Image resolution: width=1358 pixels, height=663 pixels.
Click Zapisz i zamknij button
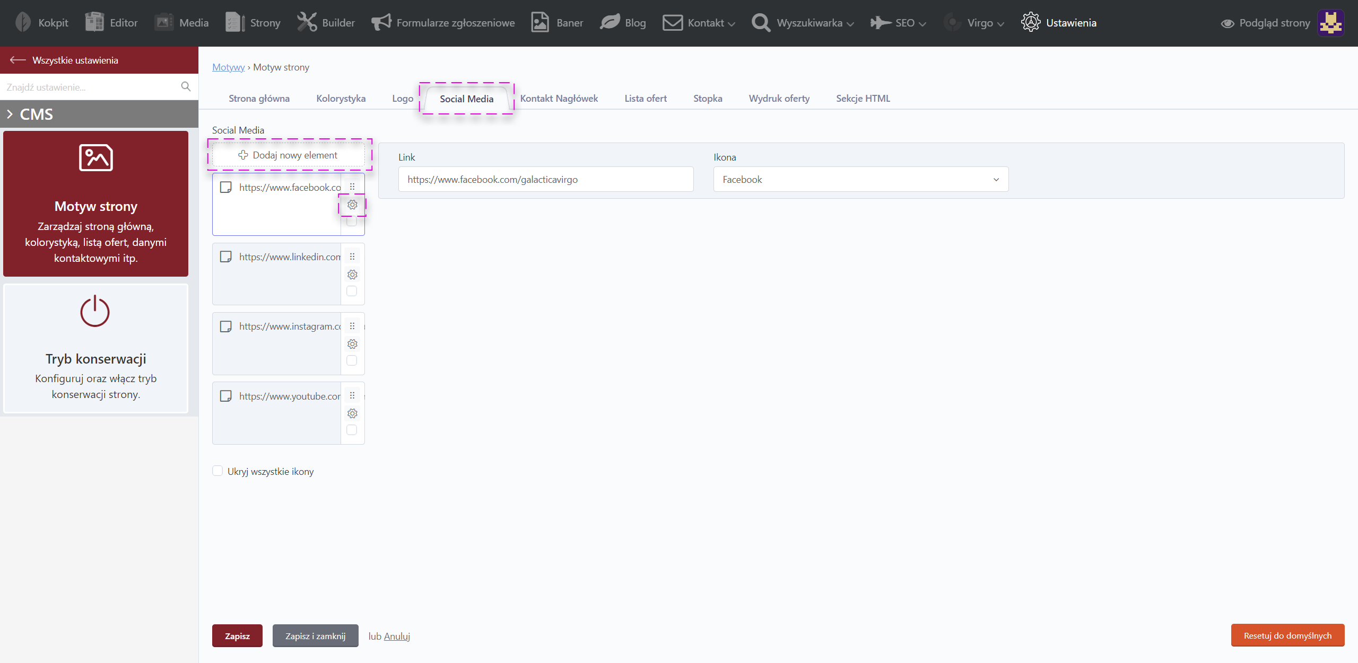(x=315, y=636)
